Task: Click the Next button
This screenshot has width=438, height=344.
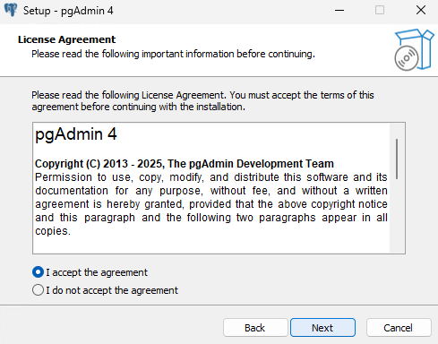Action: pyautogui.click(x=322, y=328)
